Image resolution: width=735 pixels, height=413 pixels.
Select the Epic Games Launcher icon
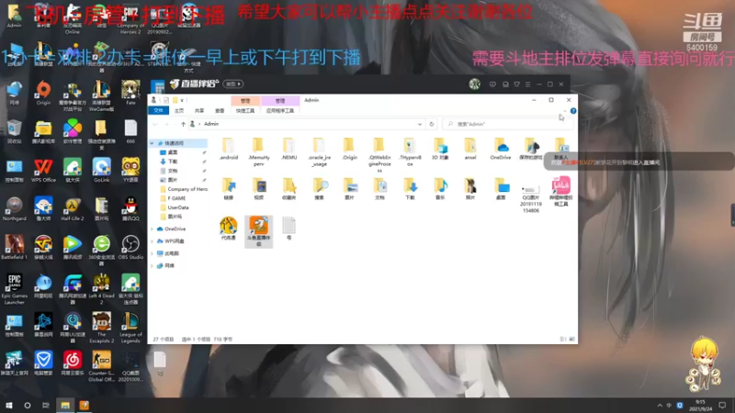click(14, 289)
